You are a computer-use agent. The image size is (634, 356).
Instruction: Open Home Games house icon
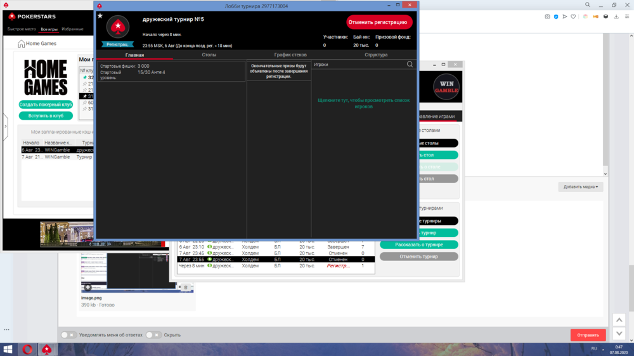(x=22, y=44)
